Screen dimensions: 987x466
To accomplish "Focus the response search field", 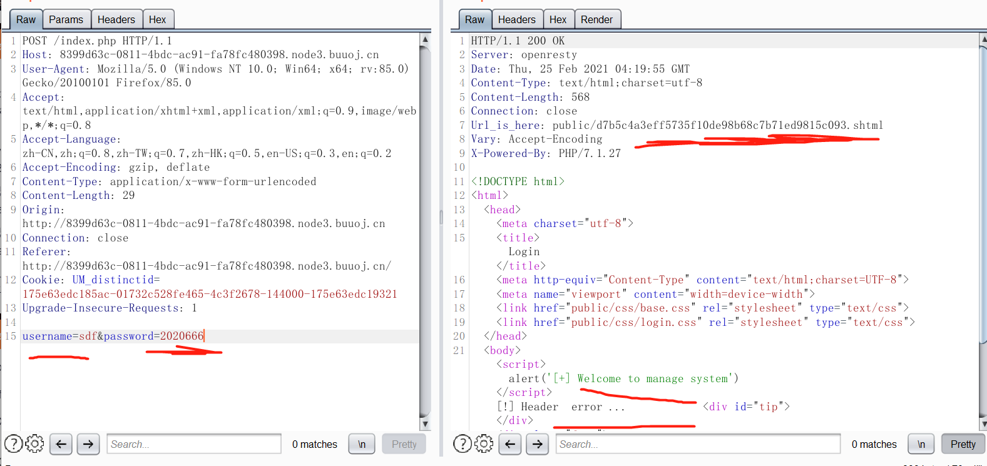I will tap(698, 444).
